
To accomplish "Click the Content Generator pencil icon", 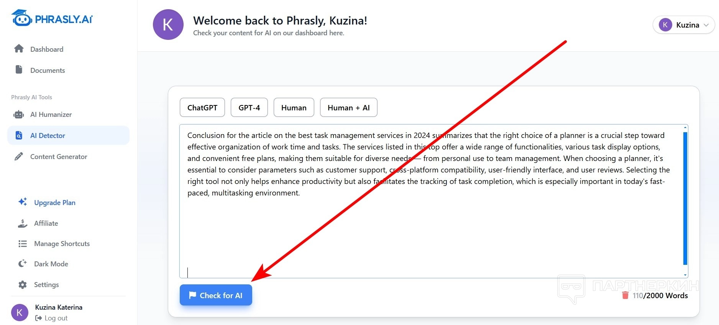I will (x=18, y=156).
